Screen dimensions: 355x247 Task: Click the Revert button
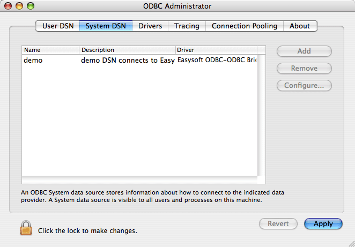[278, 224]
